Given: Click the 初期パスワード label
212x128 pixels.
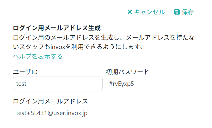Looking at the screenshot, I should (x=127, y=72).
